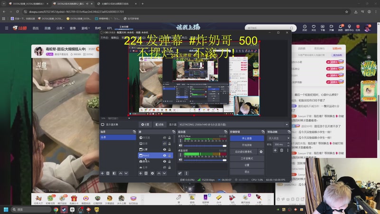Click the 停止直播 stop streaming button
This screenshot has height=214, width=380.
[x=247, y=138]
